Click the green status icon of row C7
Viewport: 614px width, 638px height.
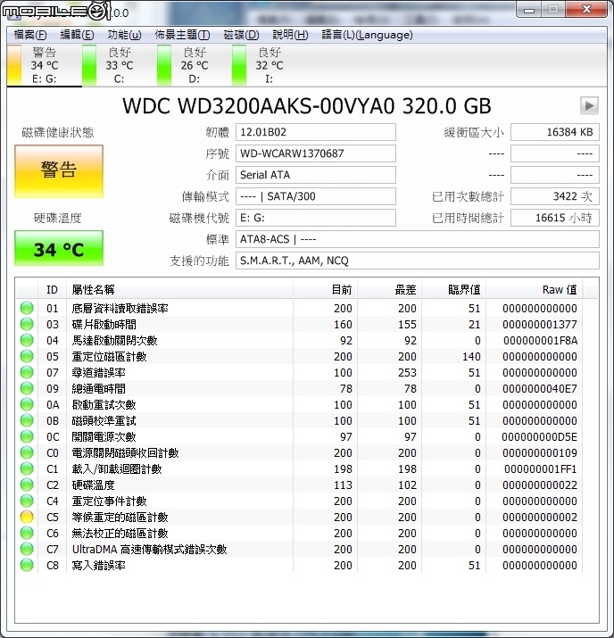click(27, 550)
